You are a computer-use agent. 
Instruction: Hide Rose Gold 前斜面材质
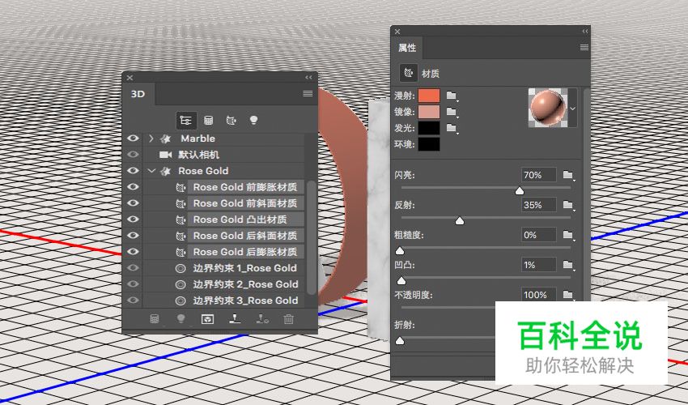click(133, 203)
